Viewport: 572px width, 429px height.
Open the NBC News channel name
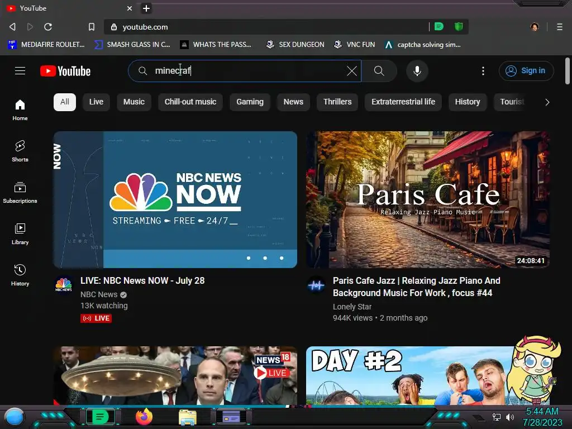(x=99, y=294)
